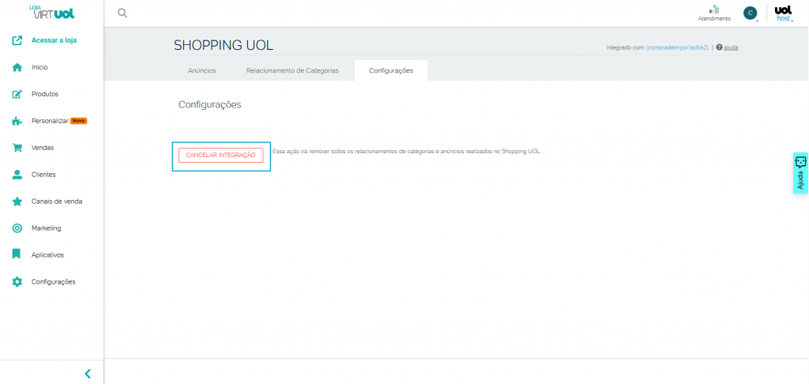Click the Marketing target icon
This screenshot has width=809, height=384.
17,228
